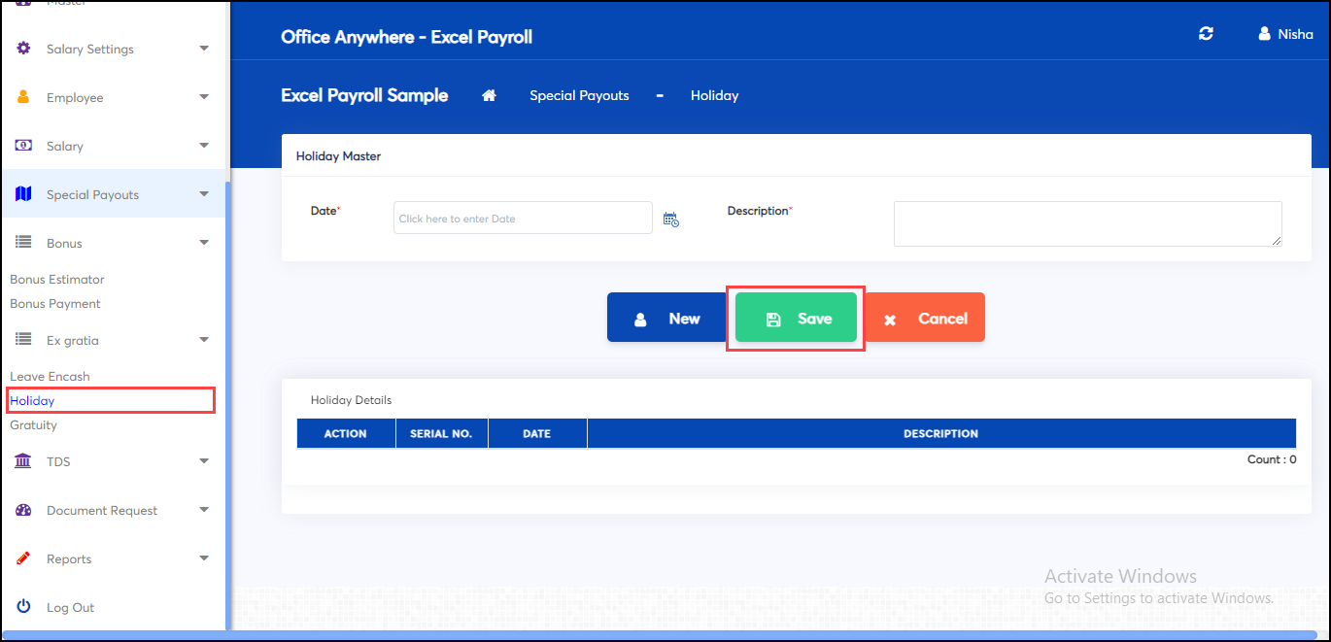Viewport: 1331px width, 642px height.
Task: Click the refresh icon in header
Action: click(x=1207, y=34)
